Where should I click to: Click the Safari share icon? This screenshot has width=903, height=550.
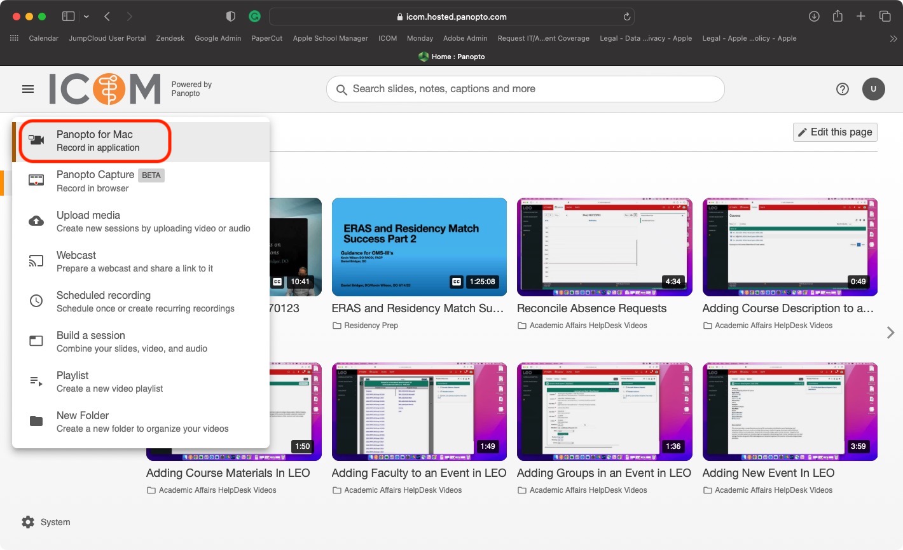click(838, 16)
